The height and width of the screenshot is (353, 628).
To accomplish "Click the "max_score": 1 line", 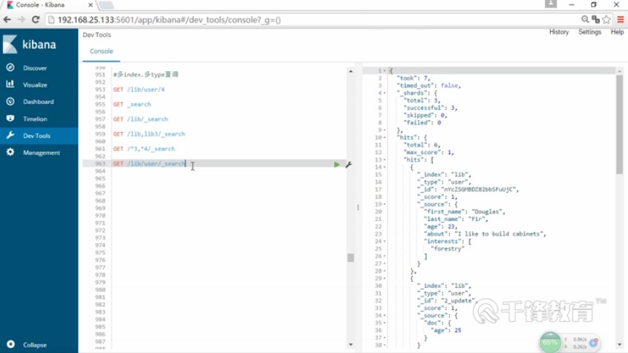I will 428,152.
